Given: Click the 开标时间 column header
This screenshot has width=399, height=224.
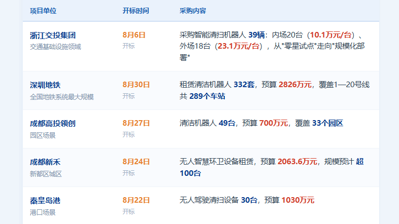Looking at the screenshot, I should 136,11.
